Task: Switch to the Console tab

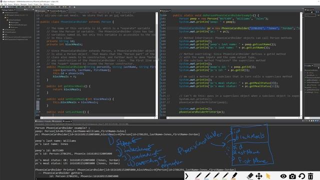Action: click(x=66, y=121)
